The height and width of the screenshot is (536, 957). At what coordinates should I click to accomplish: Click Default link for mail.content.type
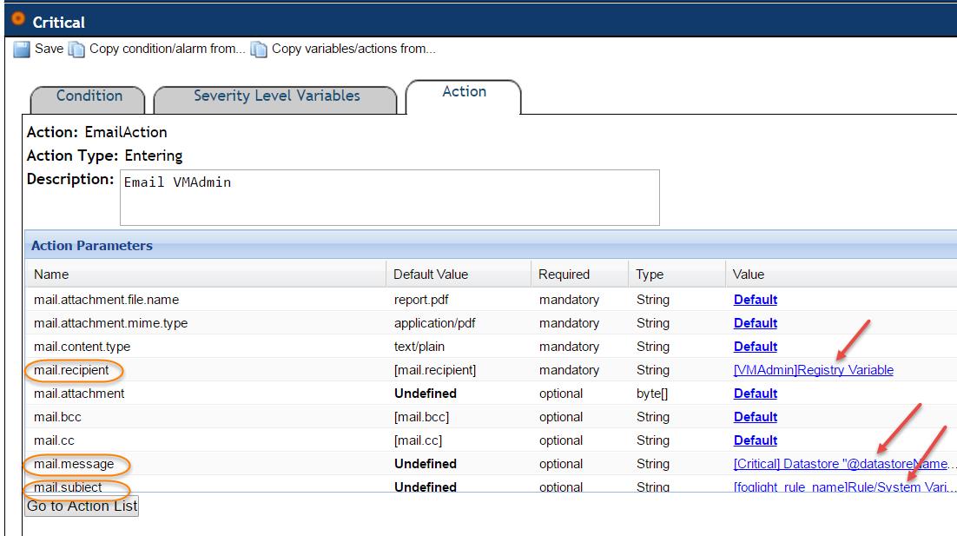[x=755, y=347]
